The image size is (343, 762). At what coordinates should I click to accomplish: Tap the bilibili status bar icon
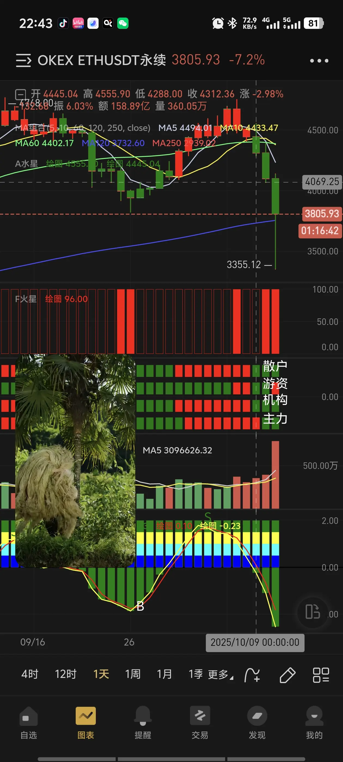coord(78,23)
